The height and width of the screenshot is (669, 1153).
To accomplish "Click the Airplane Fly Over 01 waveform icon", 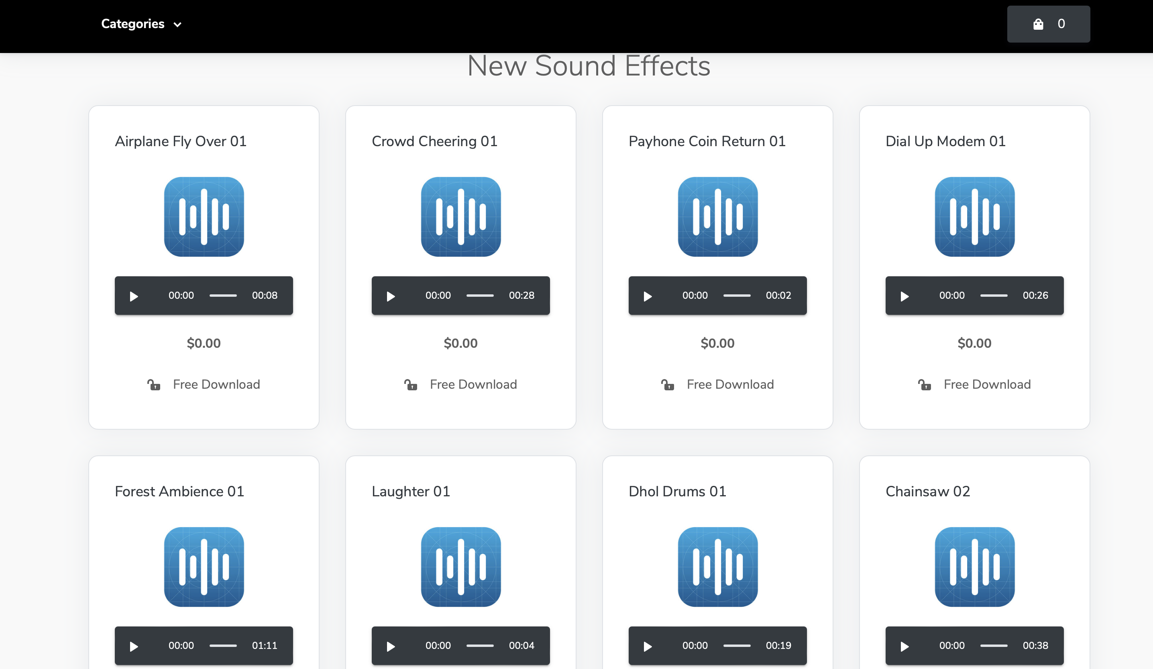I will click(x=204, y=216).
